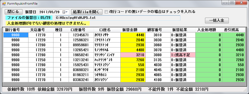Click account number 03698321 cell

coord(81,70)
